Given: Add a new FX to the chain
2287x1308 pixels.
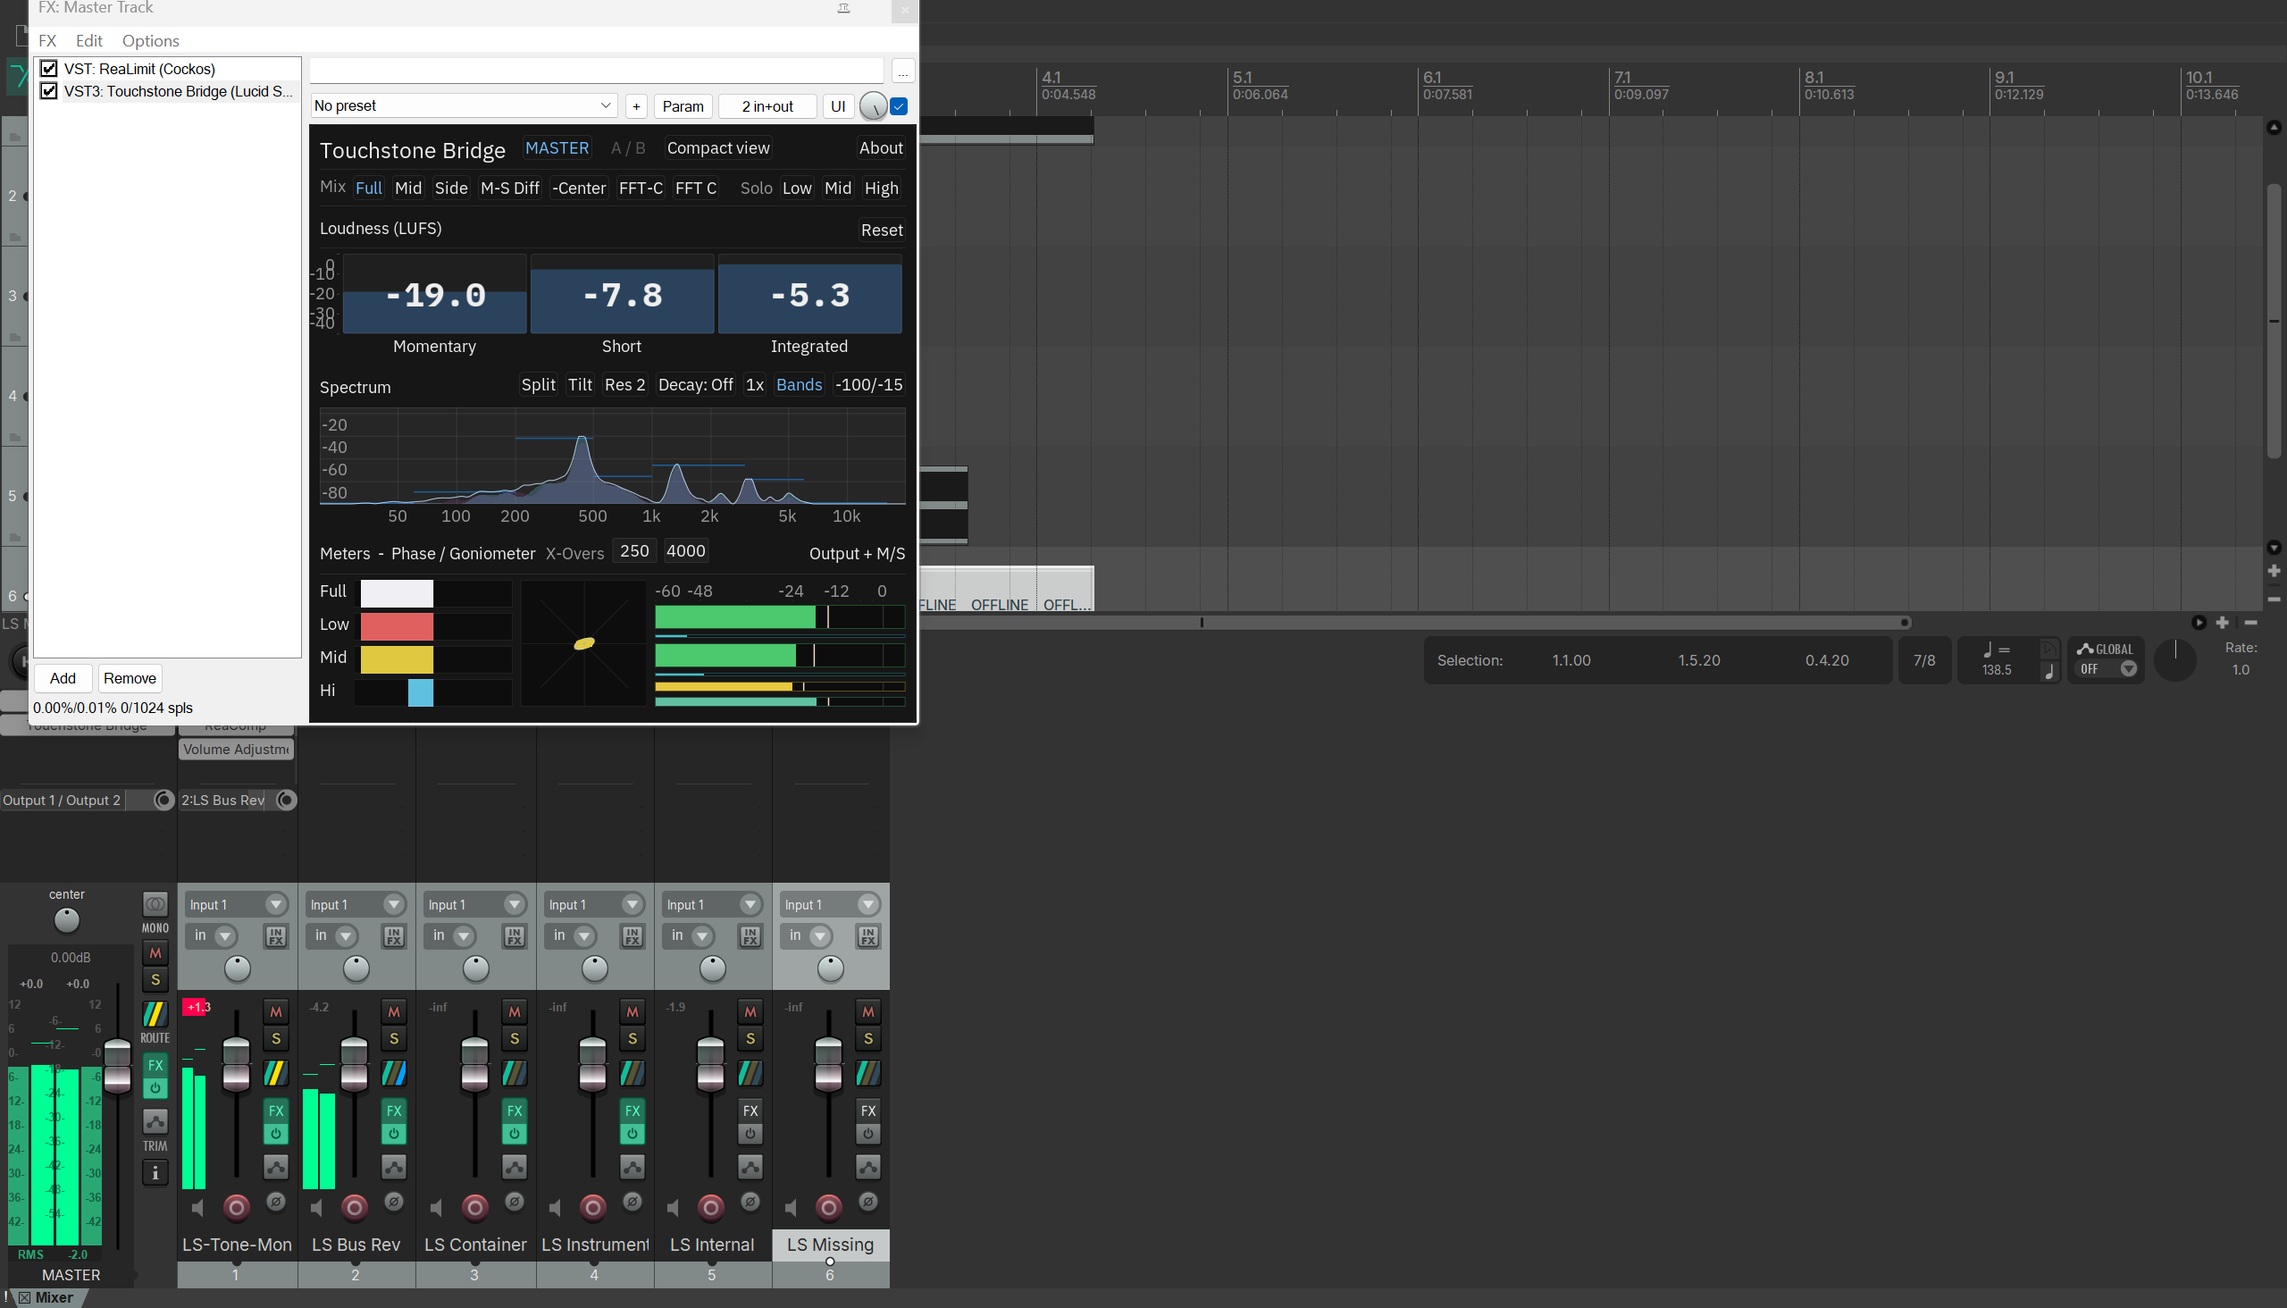Looking at the screenshot, I should click(63, 678).
